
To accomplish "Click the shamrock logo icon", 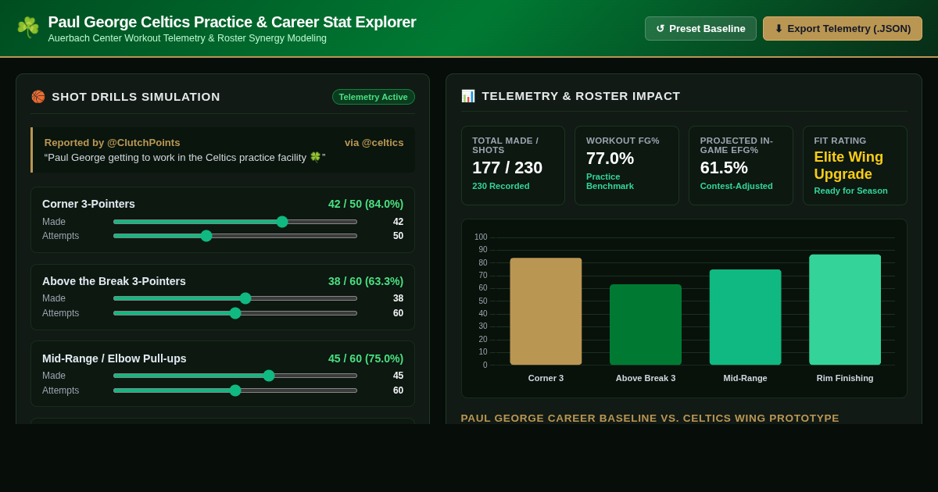I will coord(28,27).
